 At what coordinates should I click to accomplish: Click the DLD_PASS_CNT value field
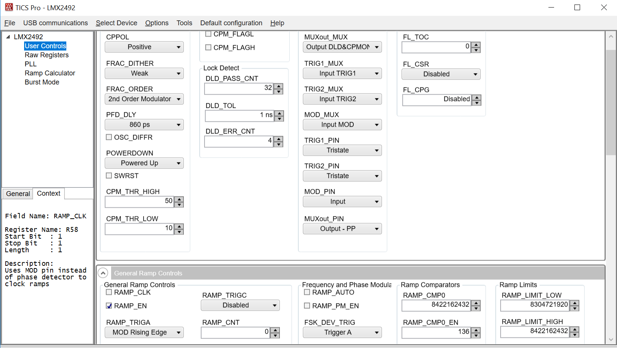(239, 89)
